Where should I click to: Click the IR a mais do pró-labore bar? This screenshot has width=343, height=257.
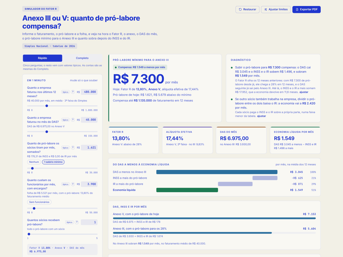[235, 184]
